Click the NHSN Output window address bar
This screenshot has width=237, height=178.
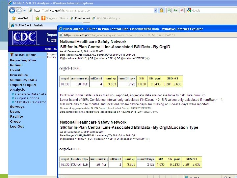click(148, 35)
